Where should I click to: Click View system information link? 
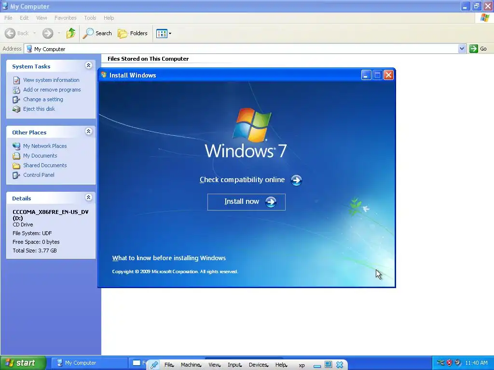click(51, 80)
